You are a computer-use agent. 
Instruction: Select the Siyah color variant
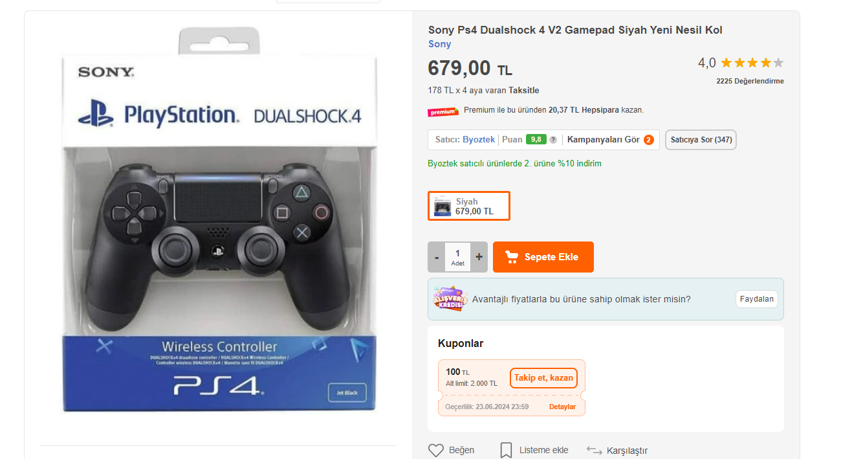pos(469,206)
